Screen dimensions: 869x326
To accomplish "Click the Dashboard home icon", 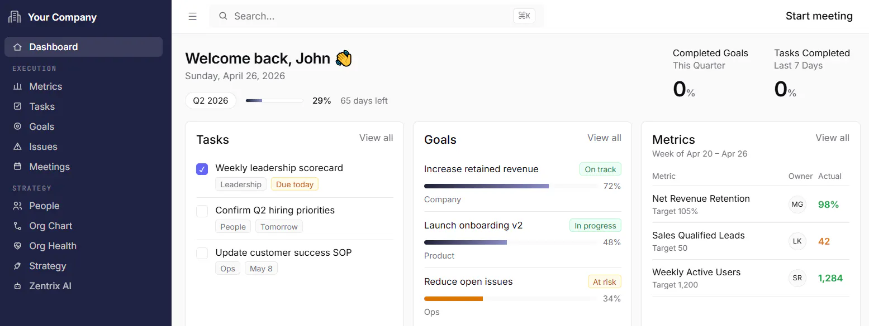I will pyautogui.click(x=17, y=47).
